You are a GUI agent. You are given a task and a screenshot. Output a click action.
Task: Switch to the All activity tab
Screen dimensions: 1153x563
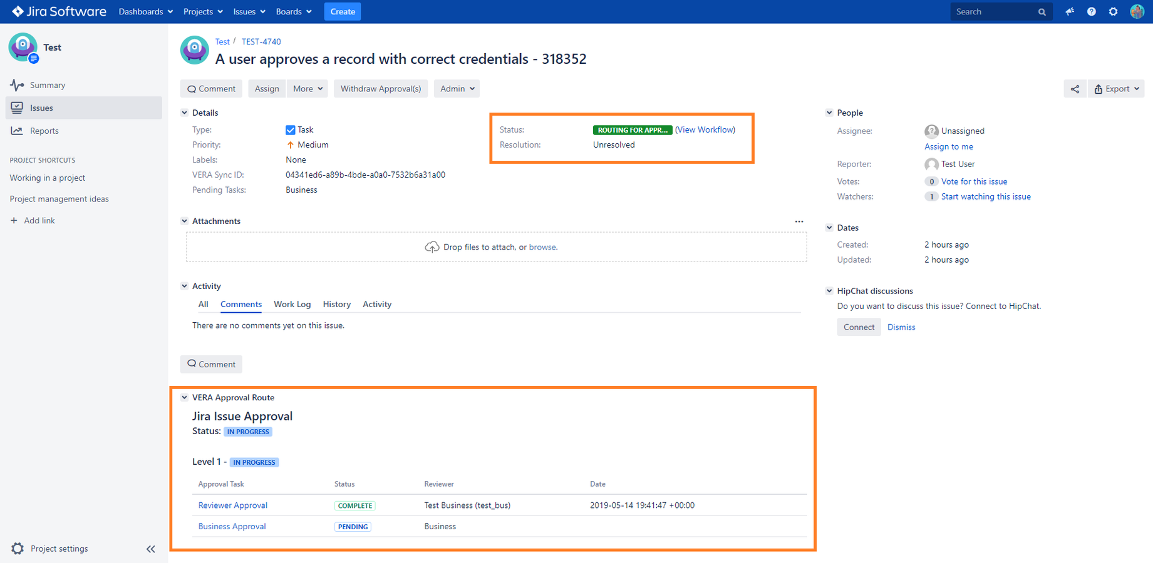[x=203, y=304]
